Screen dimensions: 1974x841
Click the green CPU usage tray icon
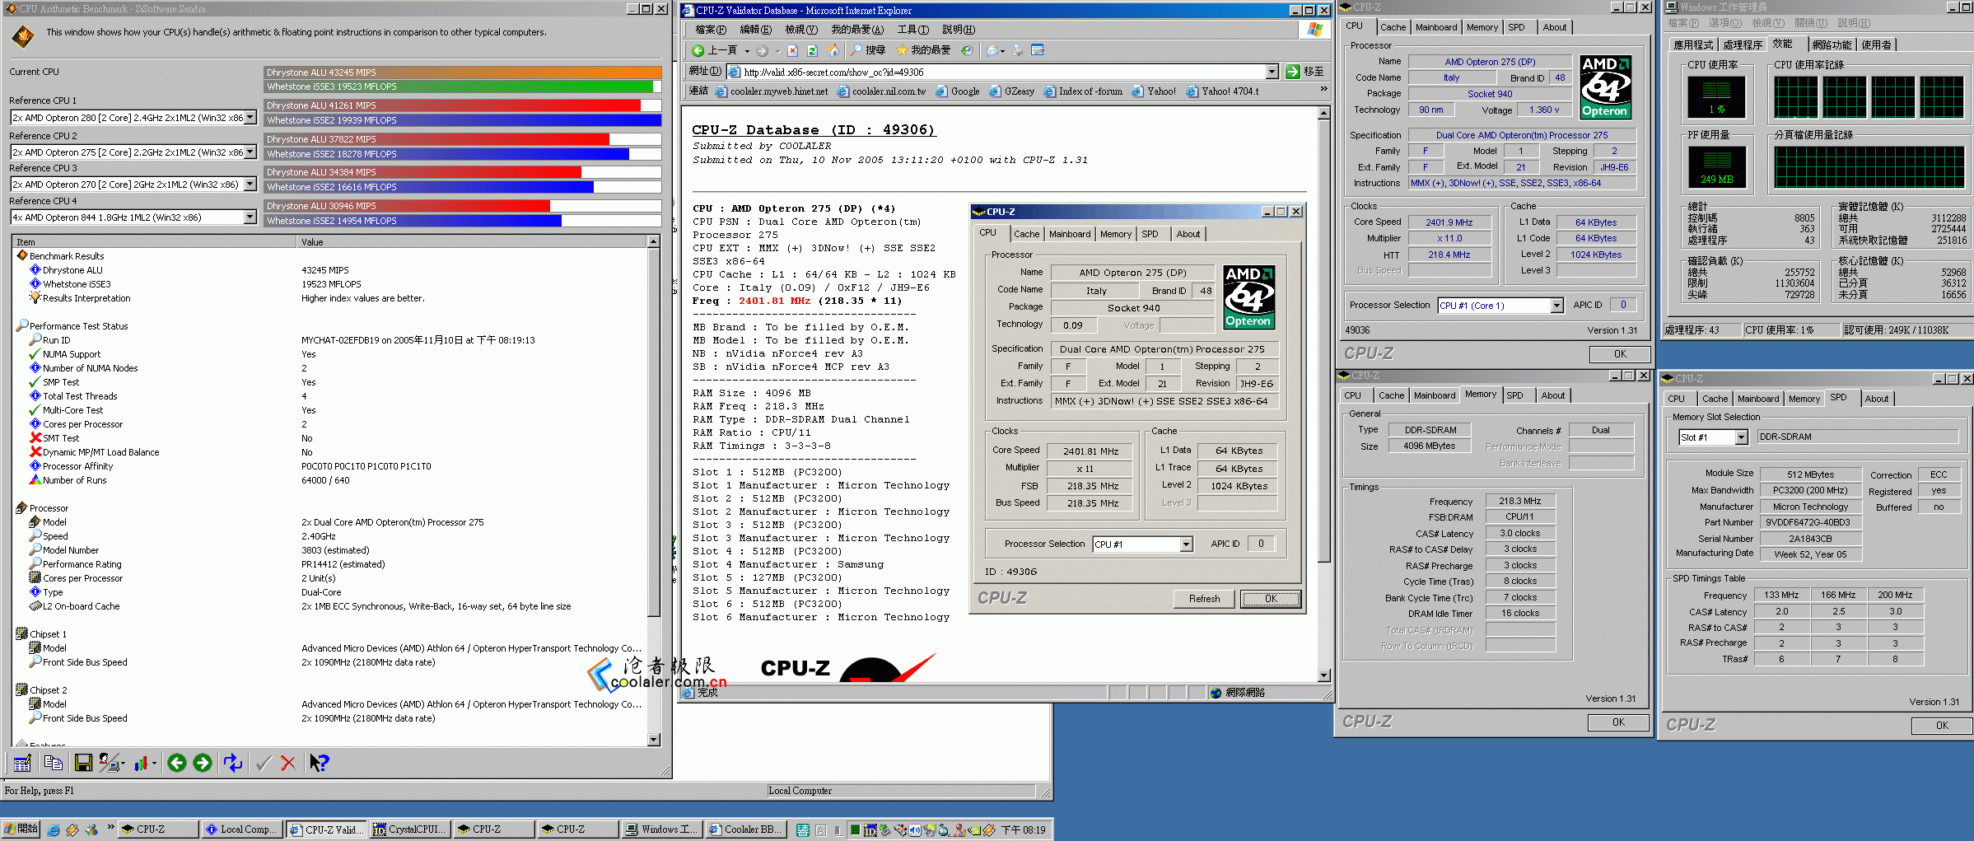856,829
